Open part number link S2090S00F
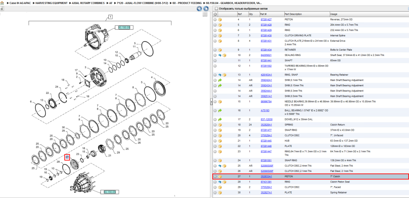 (x=267, y=171)
